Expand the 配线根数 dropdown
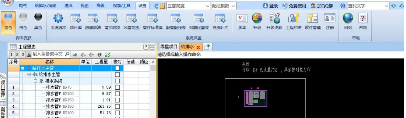Viewport: 406px width, 118px height. tap(224, 6)
